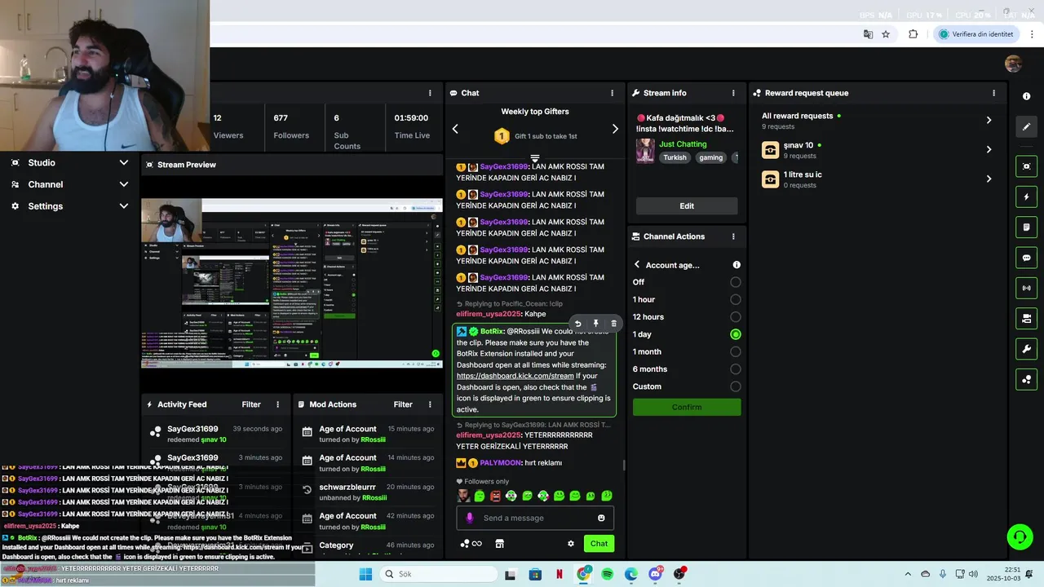The image size is (1044, 587).
Task: Click the Verifiera din identitet button
Action: coord(976,34)
